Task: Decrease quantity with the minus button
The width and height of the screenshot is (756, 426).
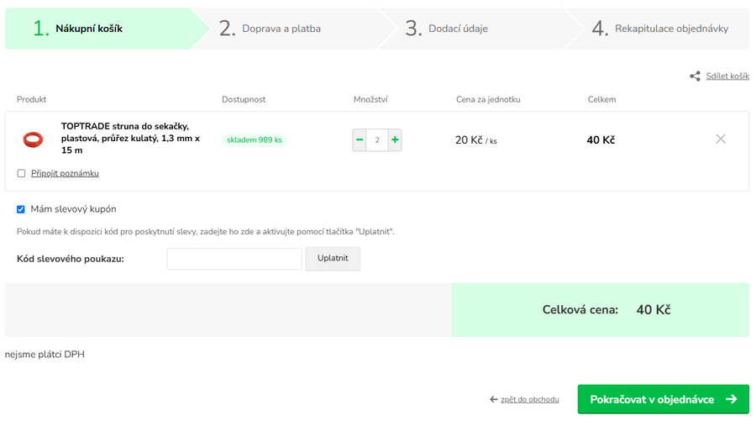Action: pyautogui.click(x=360, y=139)
